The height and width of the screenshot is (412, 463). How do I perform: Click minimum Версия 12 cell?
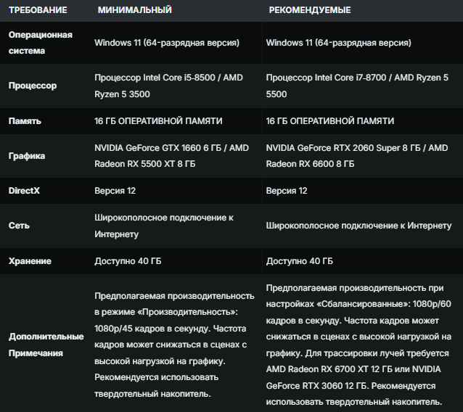click(115, 191)
